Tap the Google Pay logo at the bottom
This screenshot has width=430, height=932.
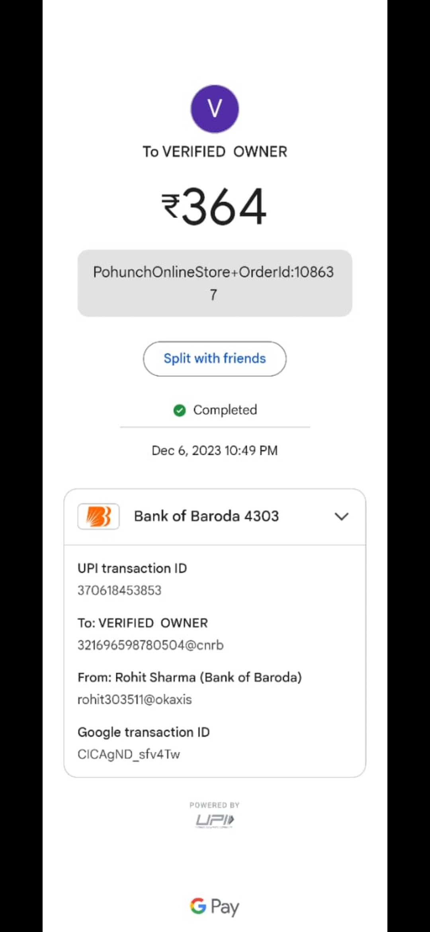pos(215,907)
